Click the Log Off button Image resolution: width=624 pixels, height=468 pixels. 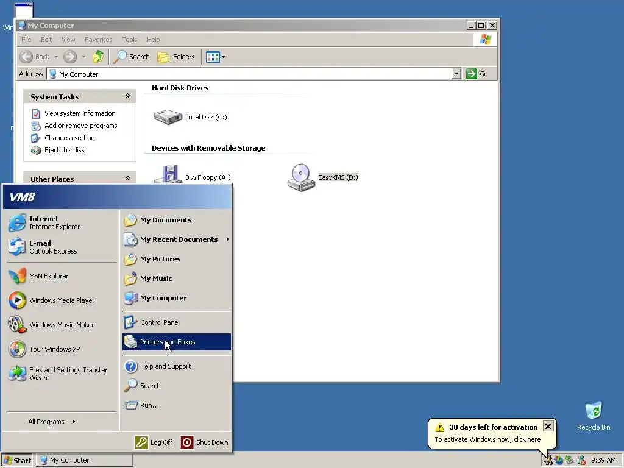tap(154, 442)
